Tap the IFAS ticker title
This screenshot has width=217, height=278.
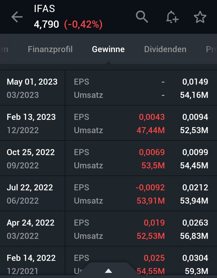point(45,9)
